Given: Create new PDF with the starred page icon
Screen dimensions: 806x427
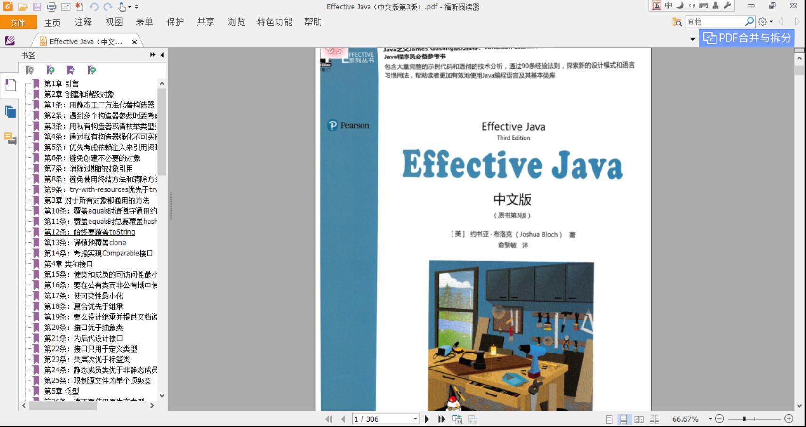Looking at the screenshot, I should point(80,7).
